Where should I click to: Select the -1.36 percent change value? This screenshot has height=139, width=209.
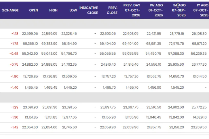click(x=14, y=117)
